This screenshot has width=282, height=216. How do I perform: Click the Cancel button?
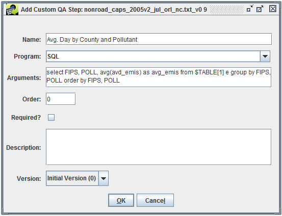[x=155, y=200]
